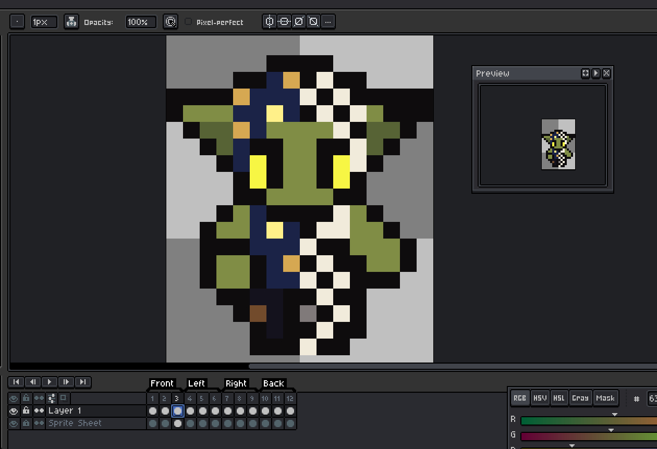Image resolution: width=657 pixels, height=449 pixels.
Task: Toggle visibility of the Sprite Sheet layer
Action: coord(14,423)
